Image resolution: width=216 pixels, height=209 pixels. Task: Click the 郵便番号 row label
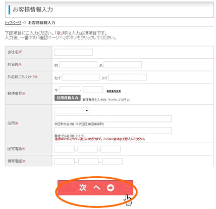(16, 94)
